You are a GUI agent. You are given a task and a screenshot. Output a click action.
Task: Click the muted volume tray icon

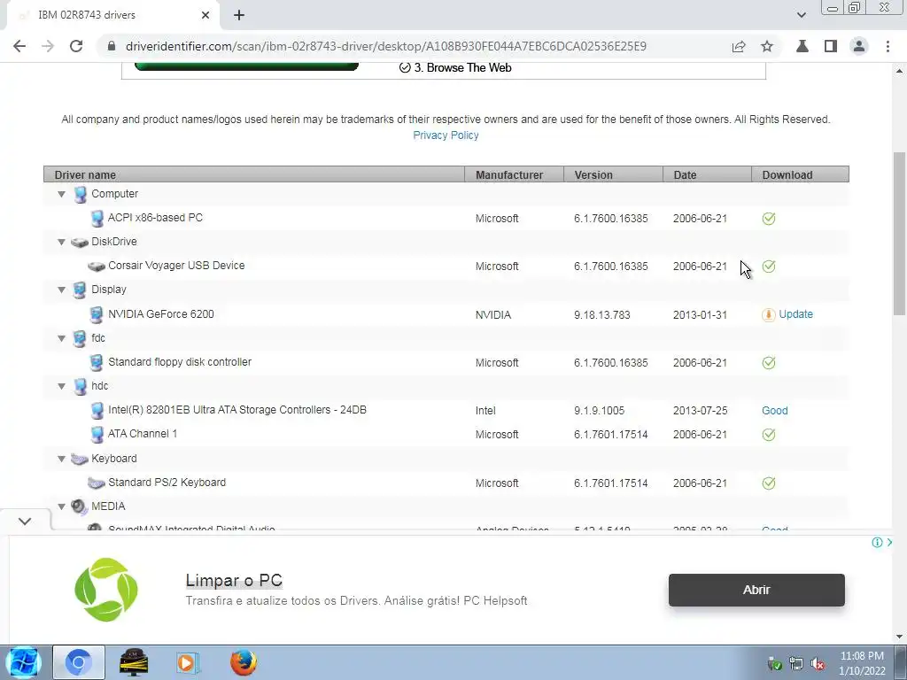[x=818, y=664]
